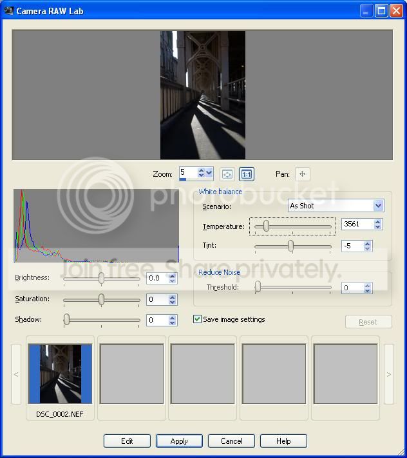
Task: Click the Temperature slider handle
Action: pyautogui.click(x=266, y=226)
